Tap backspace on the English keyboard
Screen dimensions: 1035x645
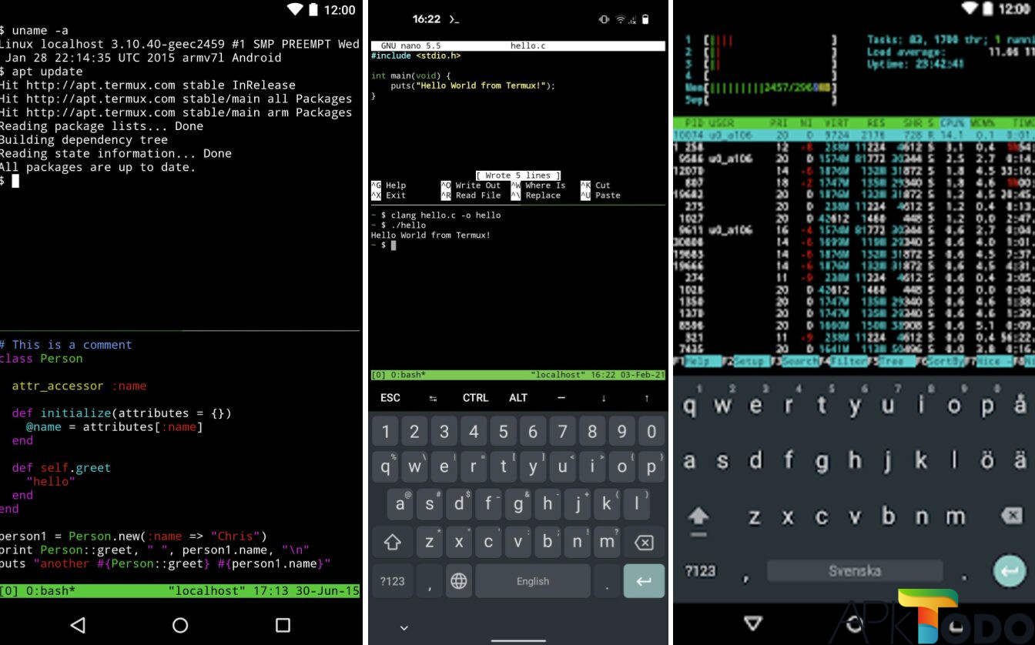click(x=644, y=543)
